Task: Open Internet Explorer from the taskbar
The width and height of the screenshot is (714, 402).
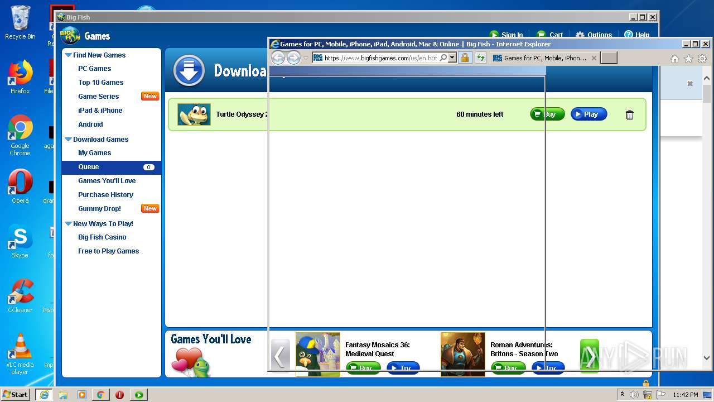Action: click(x=44, y=395)
